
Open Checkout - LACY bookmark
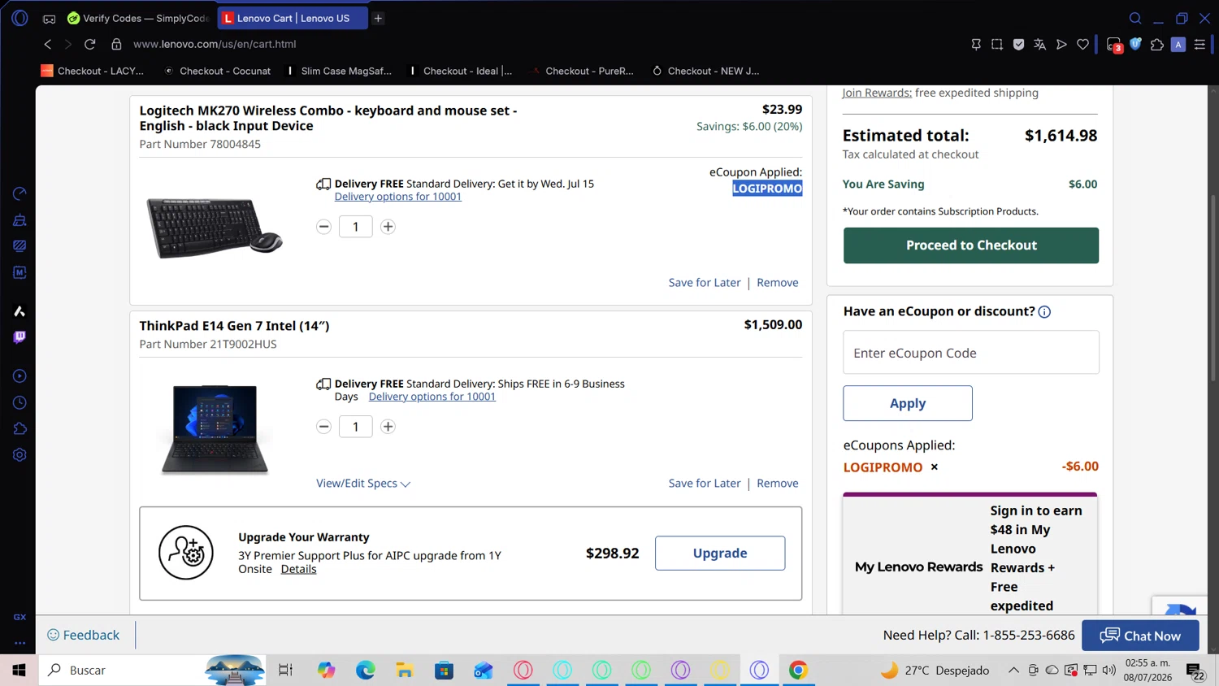click(92, 71)
